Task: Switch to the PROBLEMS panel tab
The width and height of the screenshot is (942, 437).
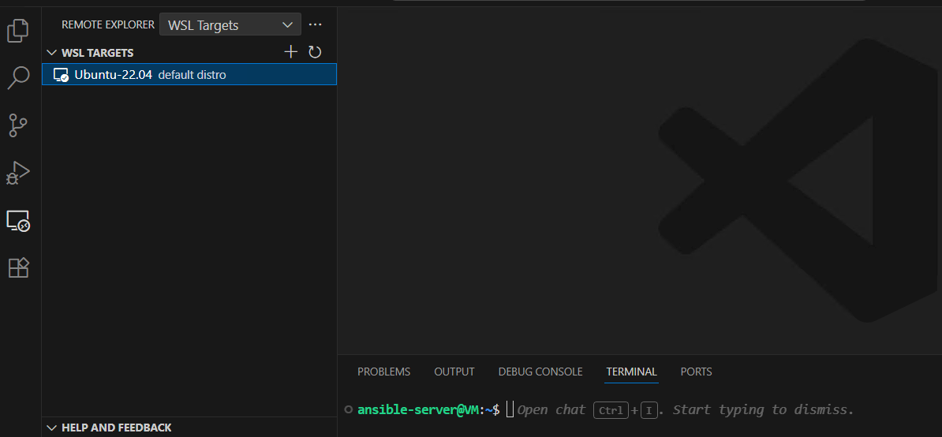Action: tap(384, 372)
